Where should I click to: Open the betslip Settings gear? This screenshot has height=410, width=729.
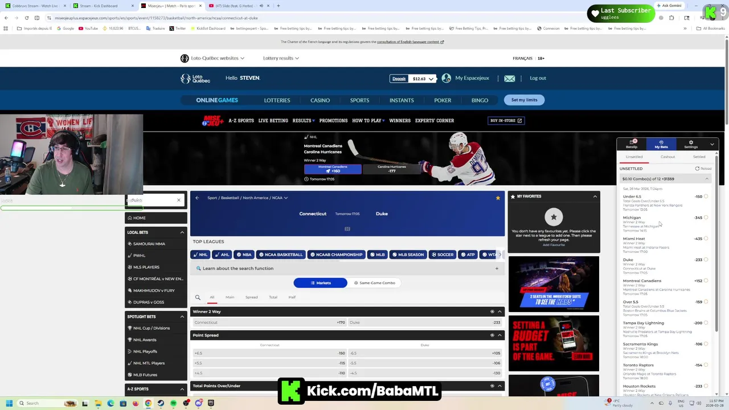[x=691, y=143]
